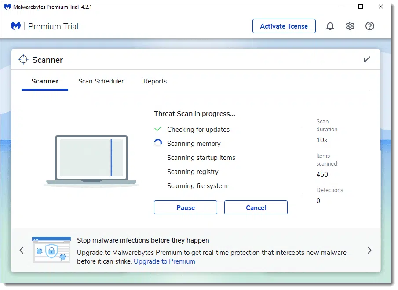Viewport: 398px width, 290px height.
Task: Click 'Stop malware infections before they happen'
Action: pyautogui.click(x=143, y=240)
